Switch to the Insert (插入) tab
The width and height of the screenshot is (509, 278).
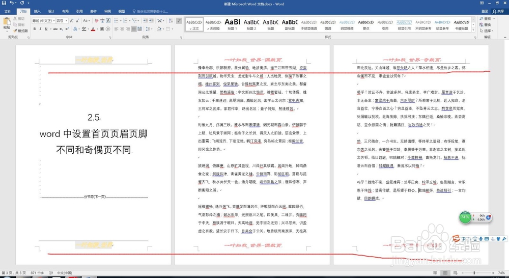click(37, 11)
